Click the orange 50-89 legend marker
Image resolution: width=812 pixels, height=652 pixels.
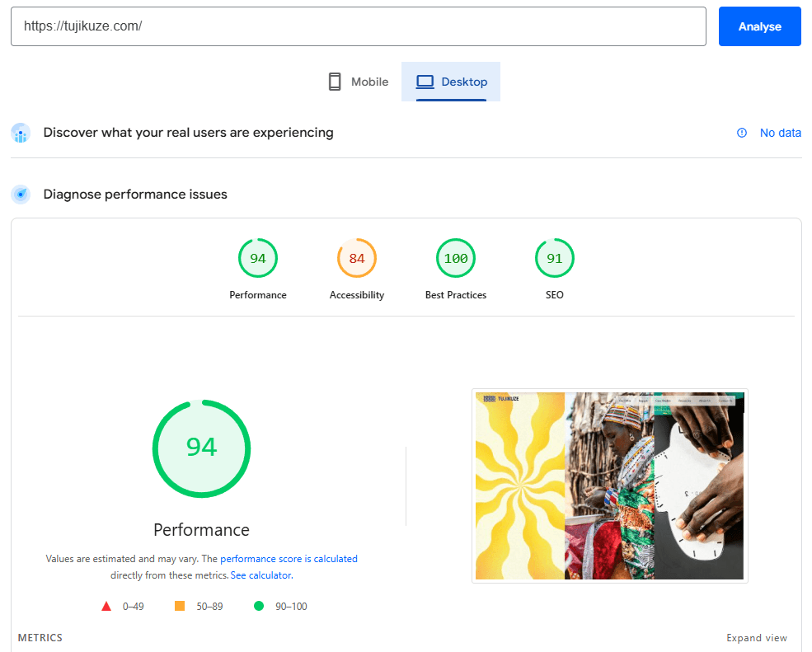click(x=179, y=606)
